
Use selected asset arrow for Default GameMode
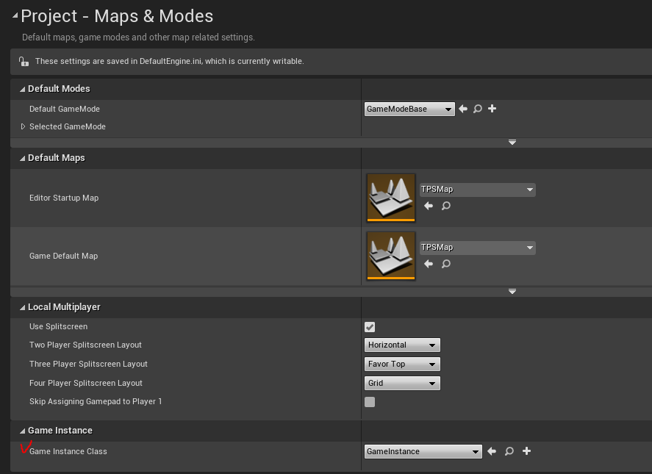click(463, 109)
